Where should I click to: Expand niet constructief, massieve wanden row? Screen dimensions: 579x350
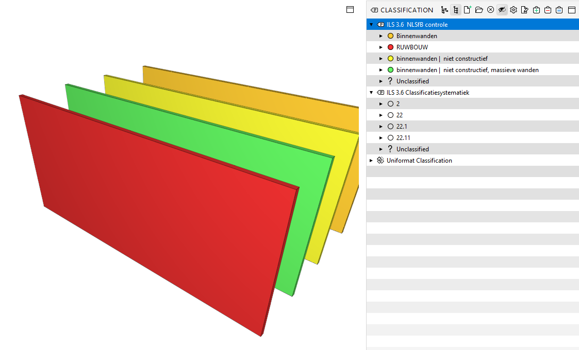click(x=381, y=70)
